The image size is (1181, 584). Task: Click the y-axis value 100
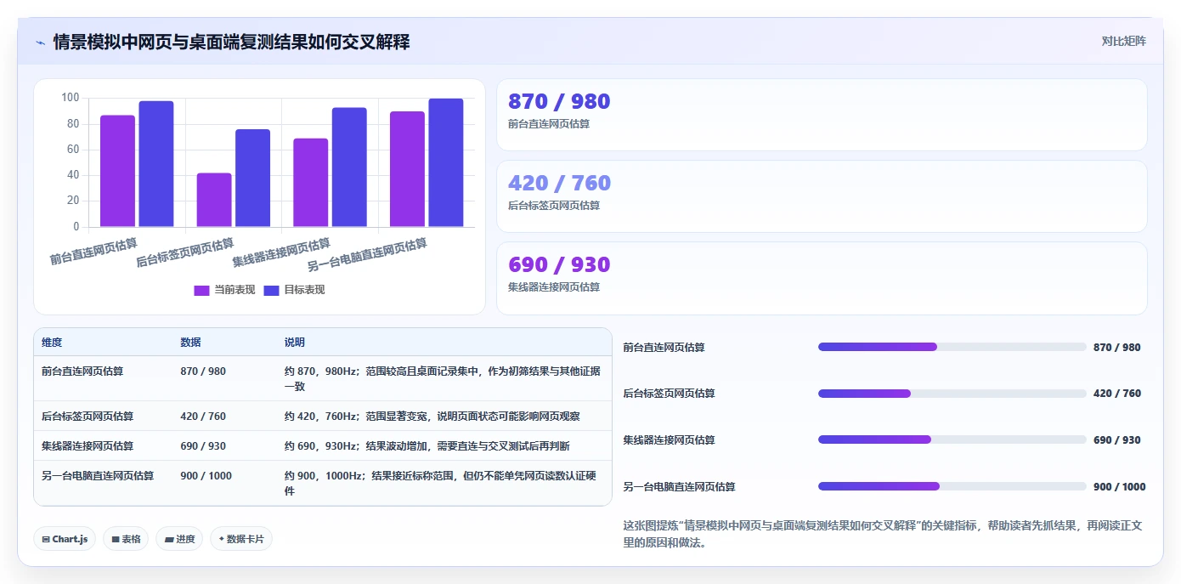coord(71,98)
